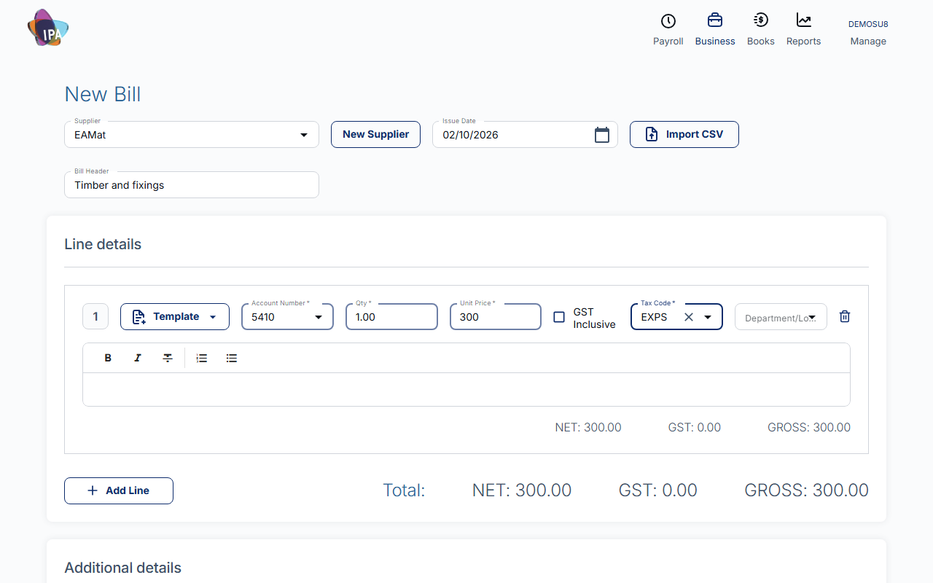Click the Import CSV button
The width and height of the screenshot is (933, 583).
click(x=684, y=135)
